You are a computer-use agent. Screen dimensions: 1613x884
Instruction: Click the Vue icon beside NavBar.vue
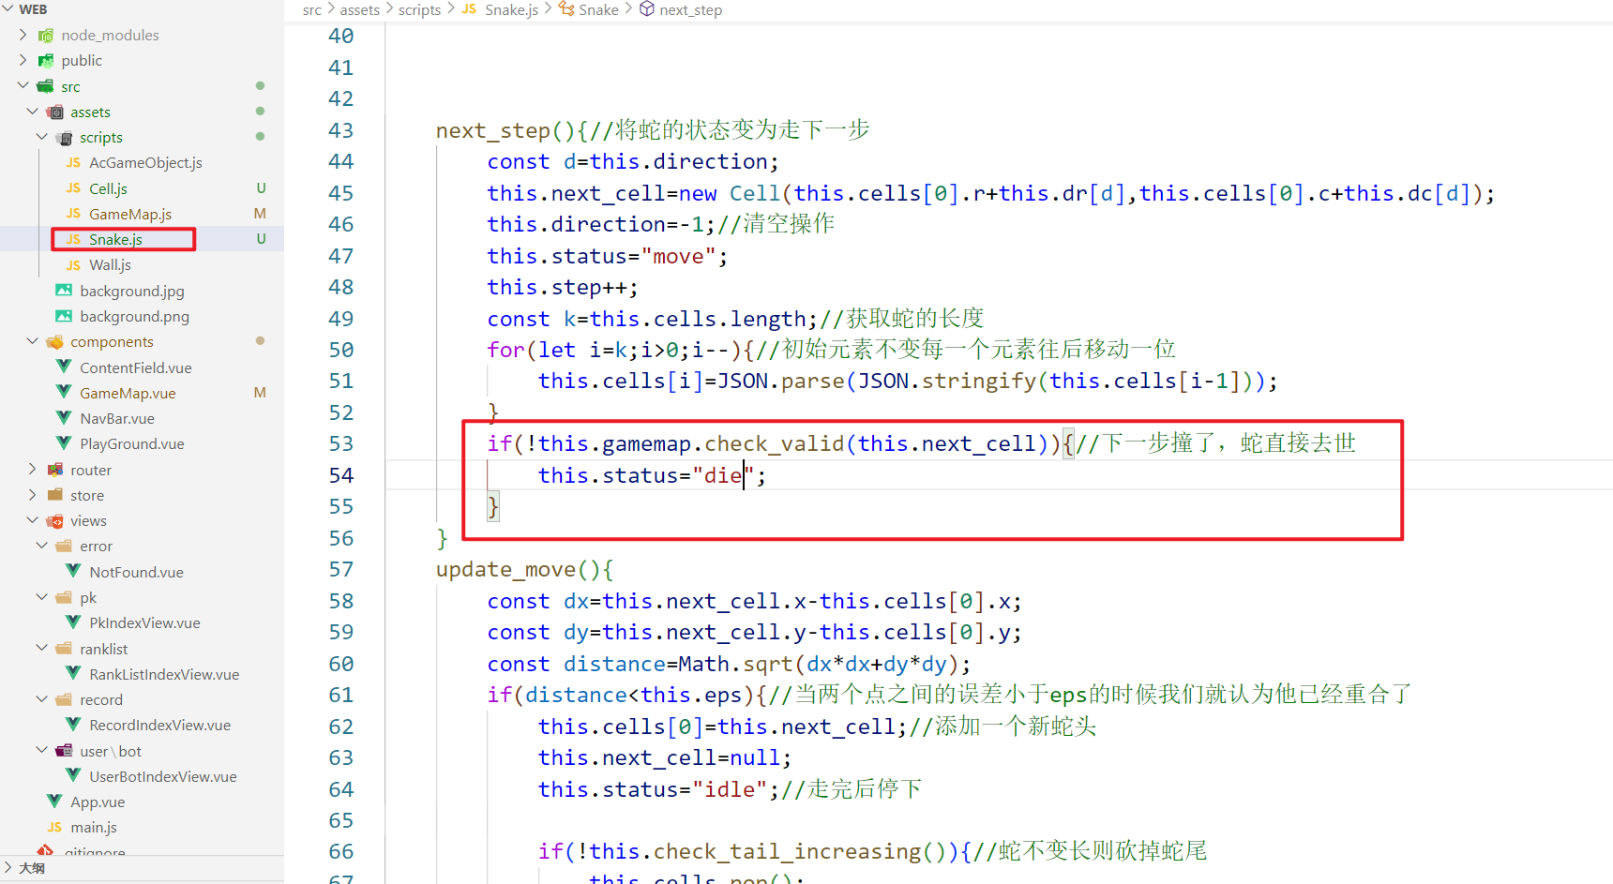click(64, 418)
